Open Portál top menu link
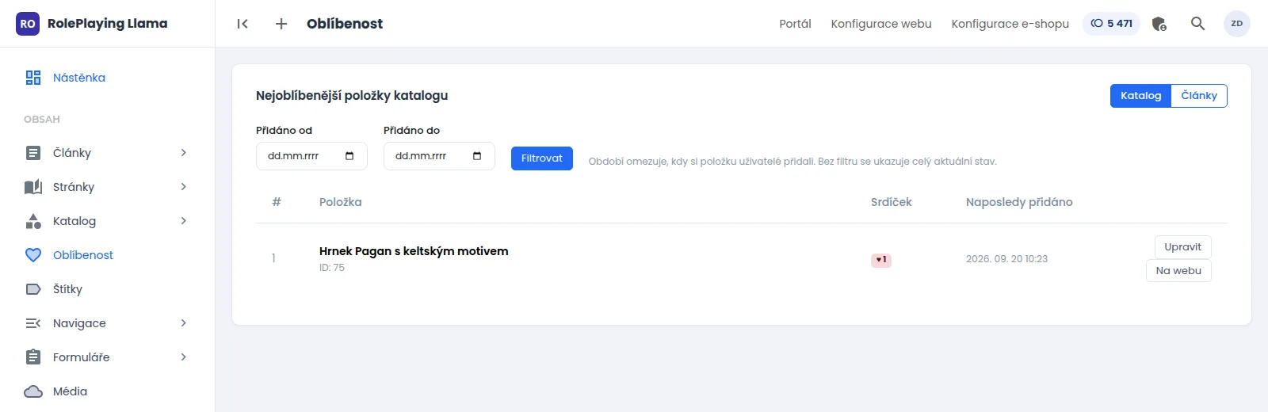Image resolution: width=1268 pixels, height=412 pixels. coord(795,24)
